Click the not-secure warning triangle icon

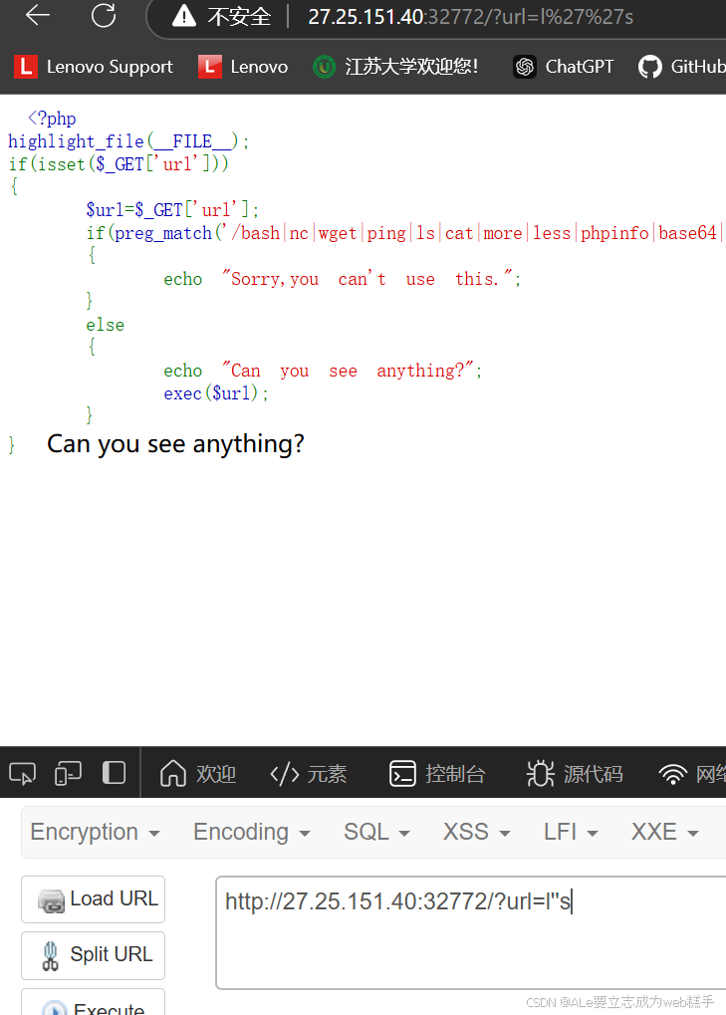[x=184, y=16]
